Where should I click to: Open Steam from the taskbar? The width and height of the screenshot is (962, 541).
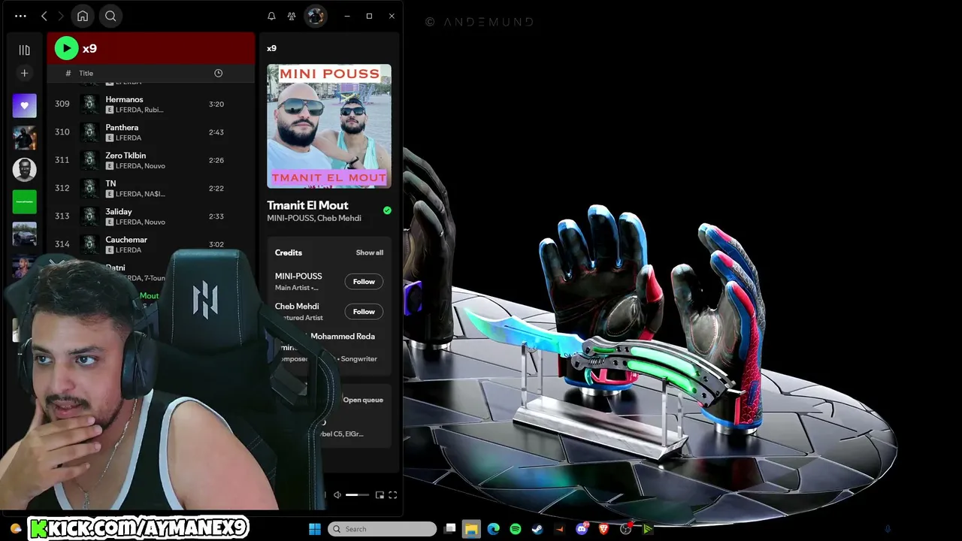(x=537, y=529)
